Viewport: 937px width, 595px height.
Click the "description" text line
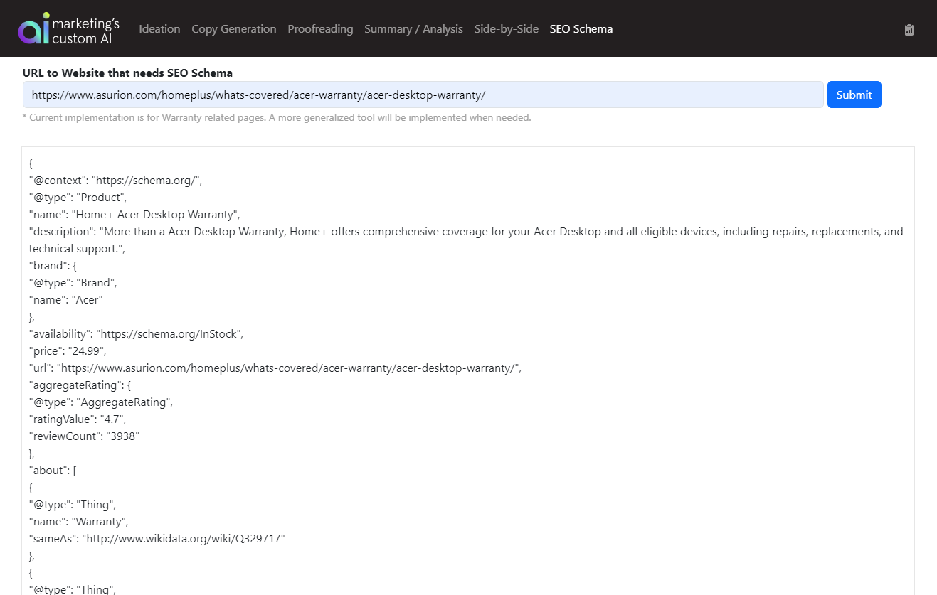466,240
